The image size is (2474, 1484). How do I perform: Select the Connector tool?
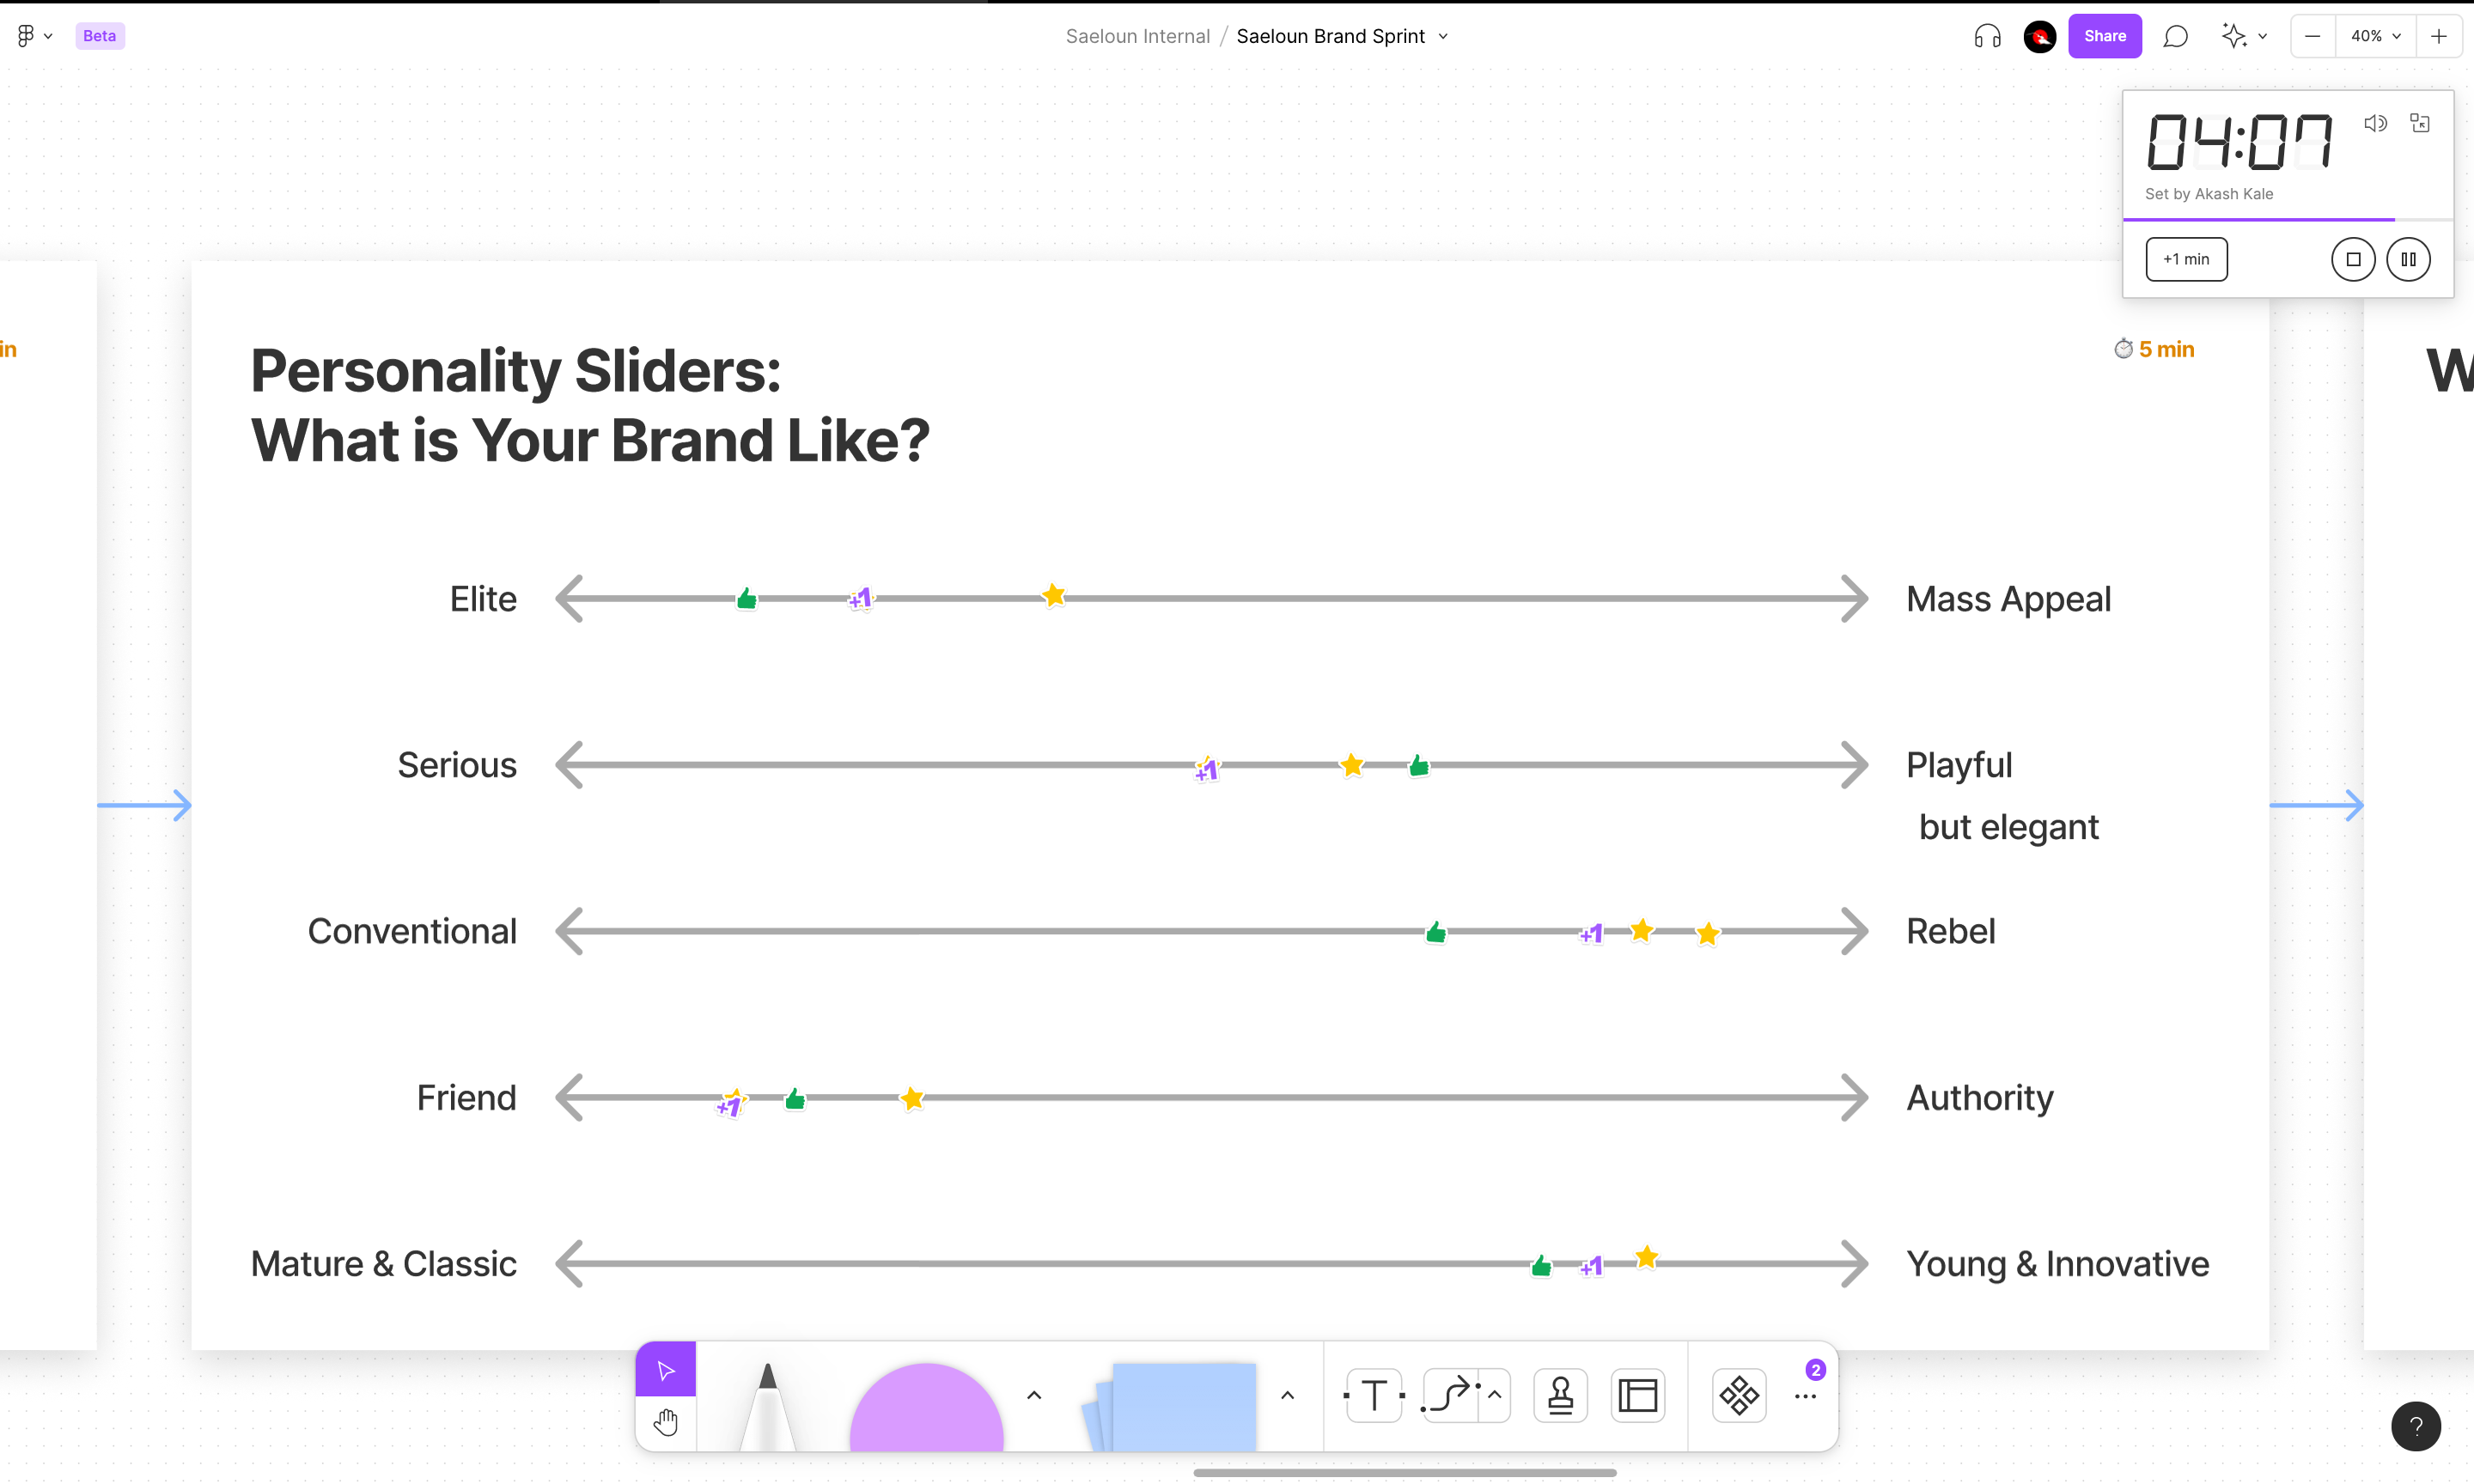pyautogui.click(x=1450, y=1395)
